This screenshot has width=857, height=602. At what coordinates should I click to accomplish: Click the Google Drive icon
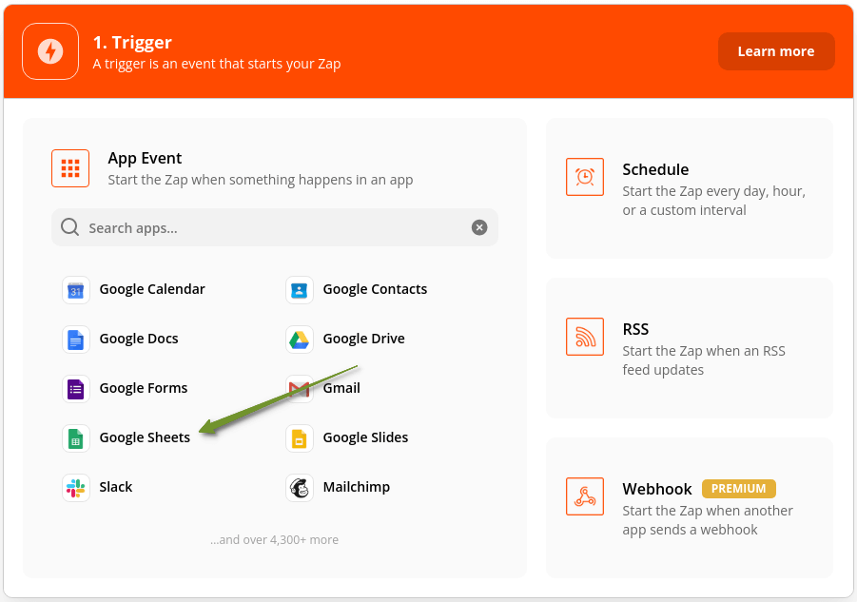(299, 339)
